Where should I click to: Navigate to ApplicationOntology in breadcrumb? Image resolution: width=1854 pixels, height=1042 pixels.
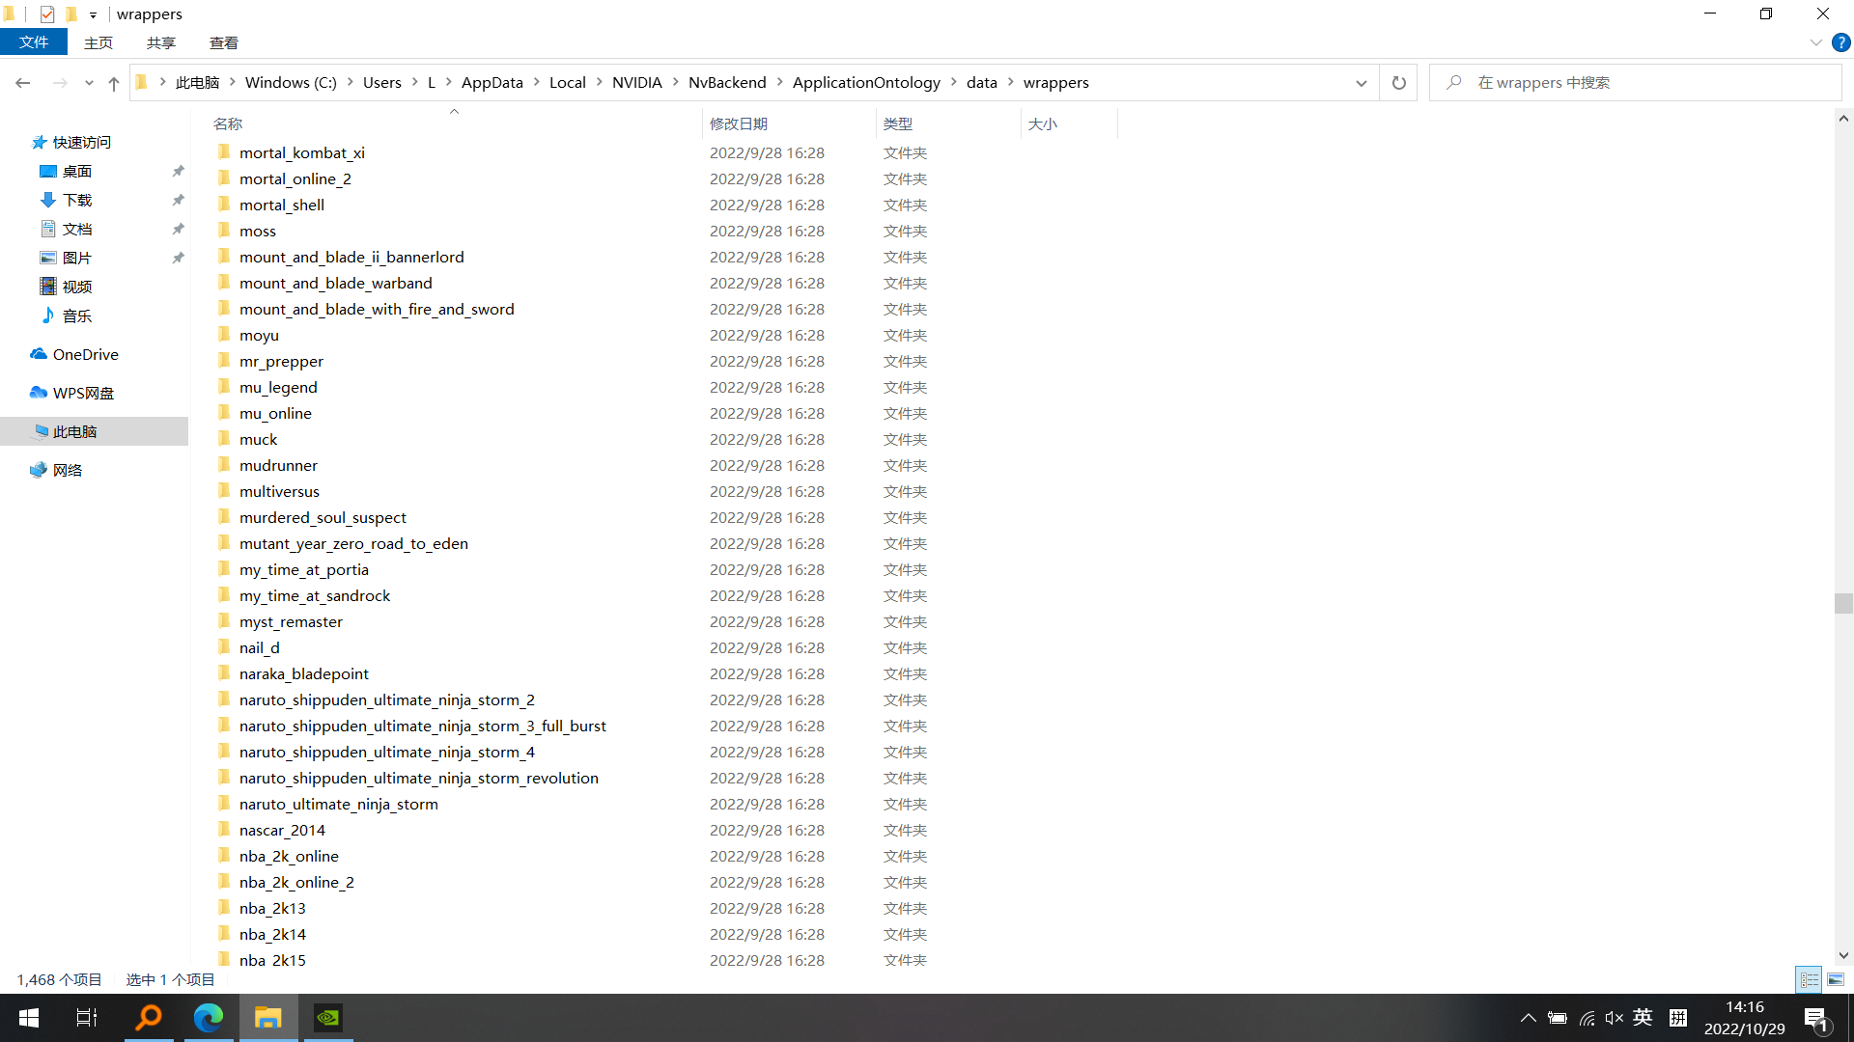pos(866,83)
